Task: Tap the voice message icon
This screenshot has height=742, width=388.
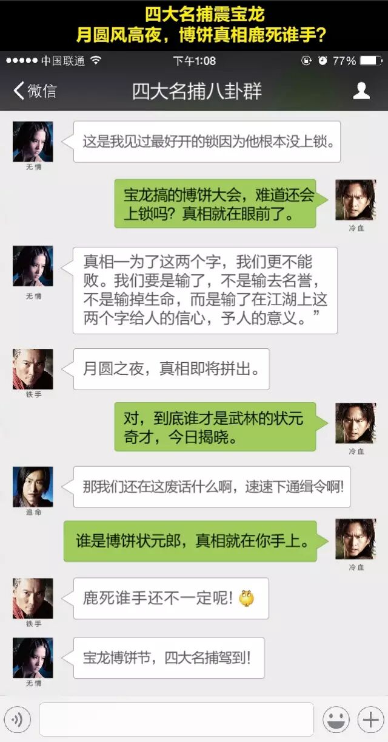Action: click(x=17, y=720)
